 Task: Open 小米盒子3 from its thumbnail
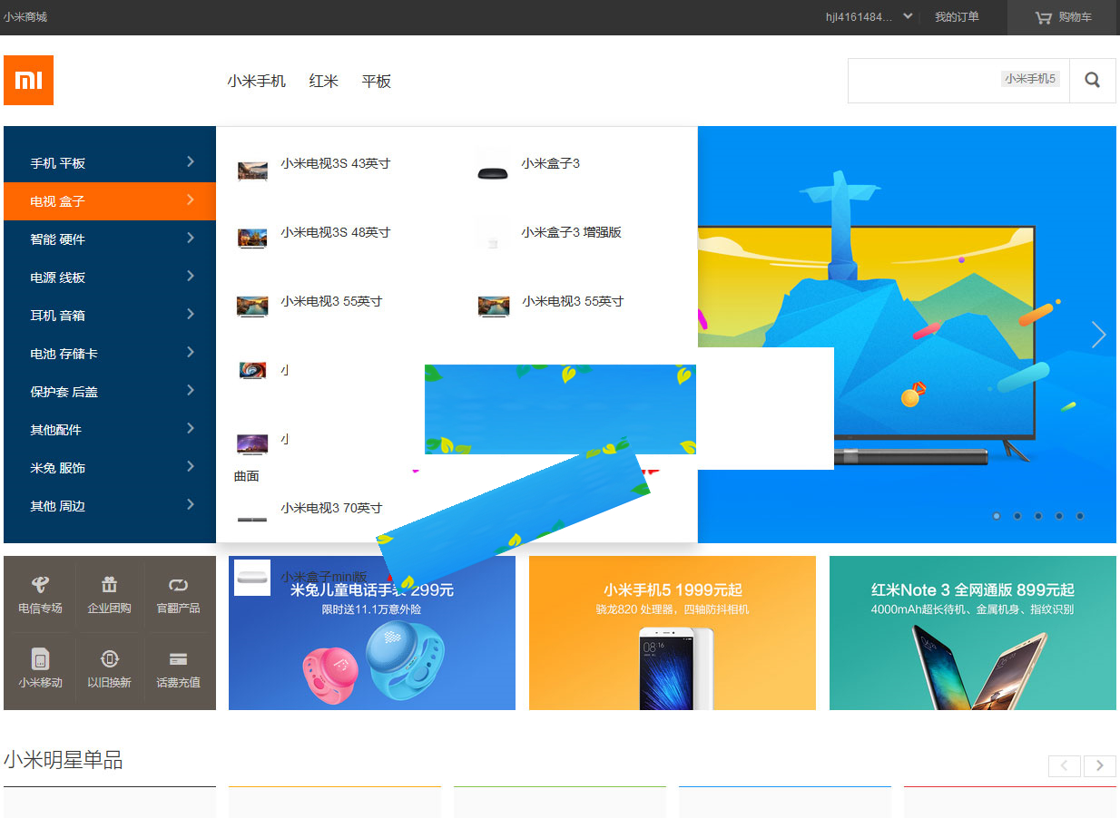point(493,167)
